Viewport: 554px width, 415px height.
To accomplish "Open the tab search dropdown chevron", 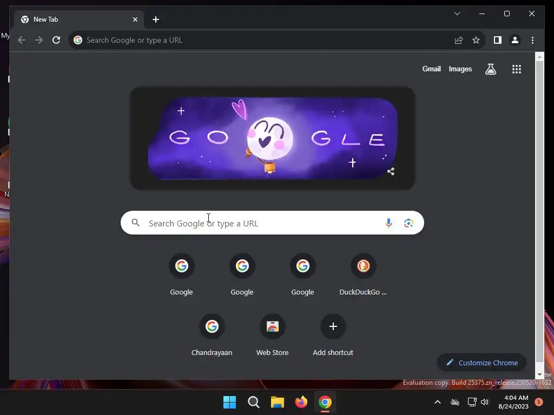I will click(457, 14).
